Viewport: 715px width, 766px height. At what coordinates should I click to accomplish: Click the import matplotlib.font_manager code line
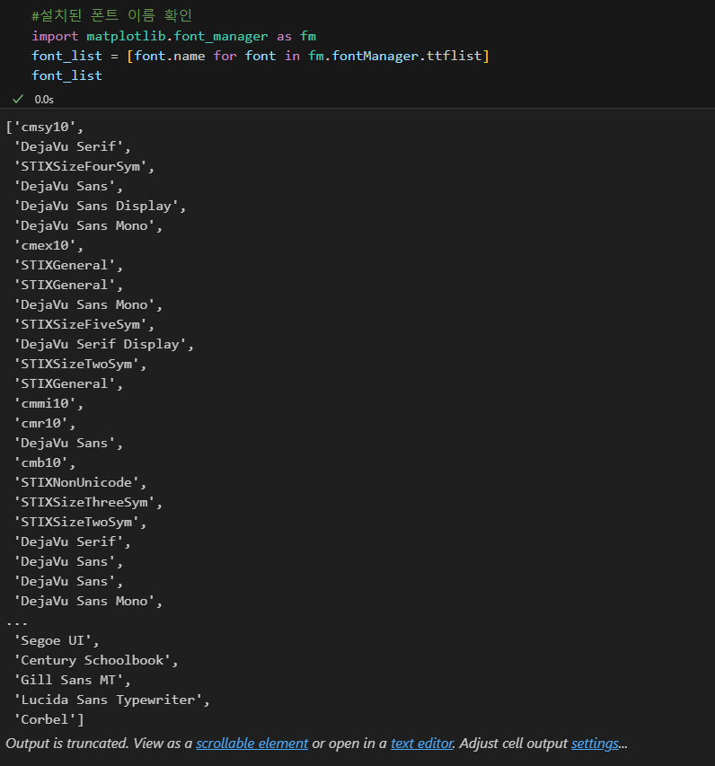tap(173, 36)
